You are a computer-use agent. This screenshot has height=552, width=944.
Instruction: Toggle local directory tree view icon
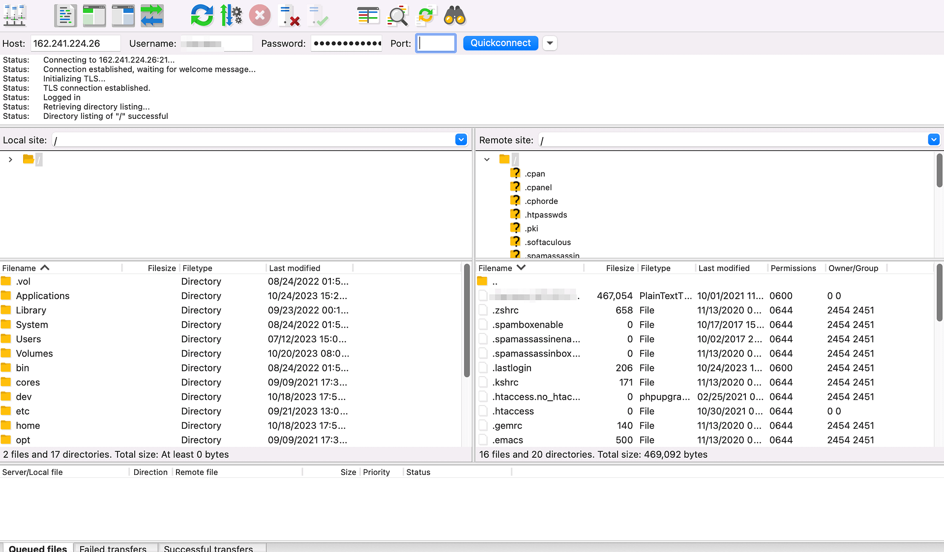coord(94,16)
